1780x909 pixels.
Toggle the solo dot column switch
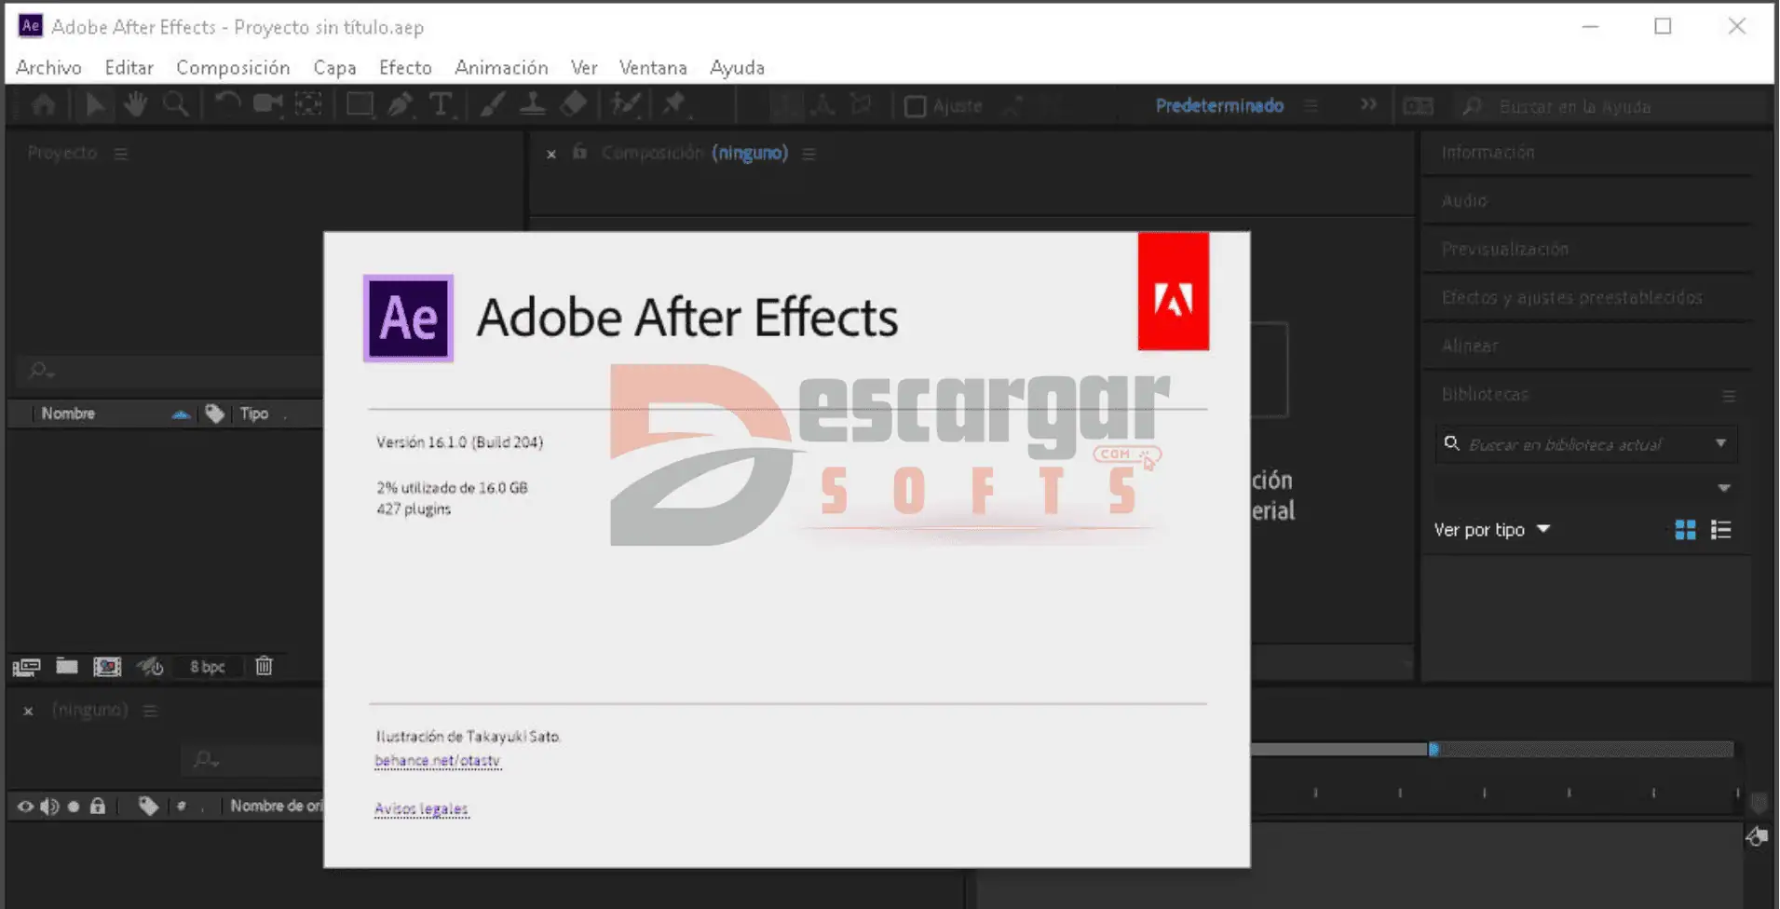(x=74, y=807)
